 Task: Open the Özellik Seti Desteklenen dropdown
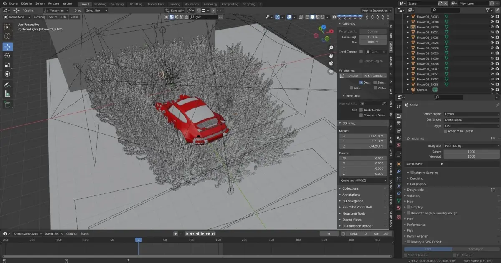(x=471, y=120)
